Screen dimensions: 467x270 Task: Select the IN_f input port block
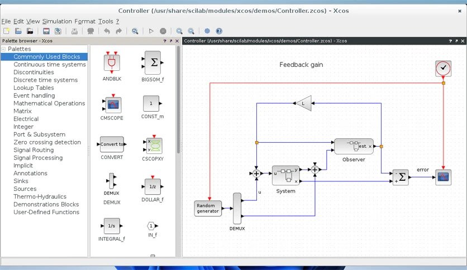pos(152,226)
